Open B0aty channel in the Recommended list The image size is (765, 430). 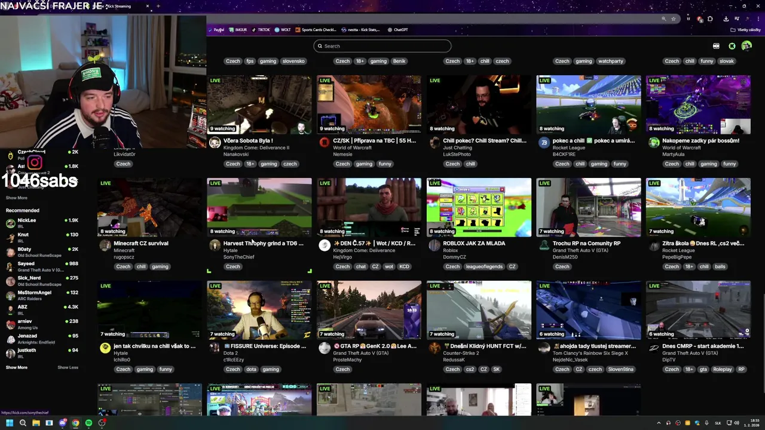coord(42,251)
